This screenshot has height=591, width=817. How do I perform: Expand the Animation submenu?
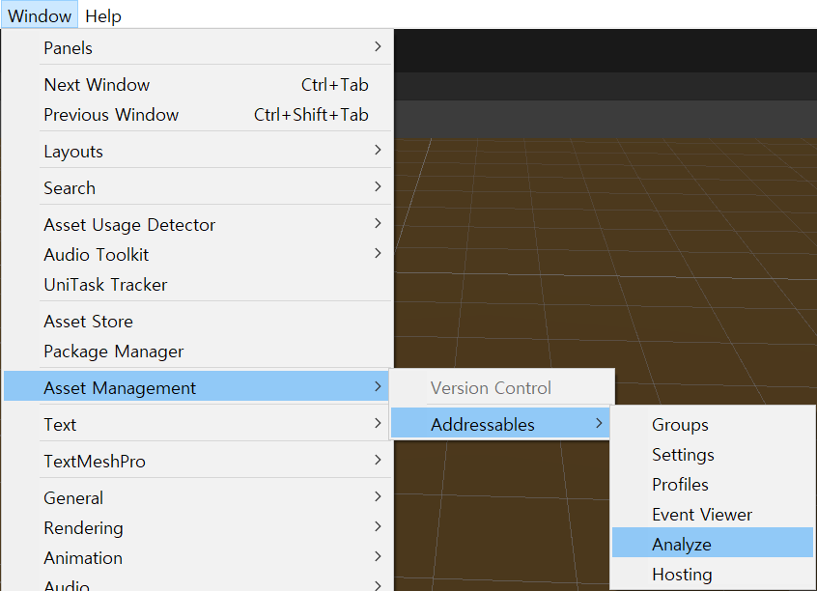[197, 557]
